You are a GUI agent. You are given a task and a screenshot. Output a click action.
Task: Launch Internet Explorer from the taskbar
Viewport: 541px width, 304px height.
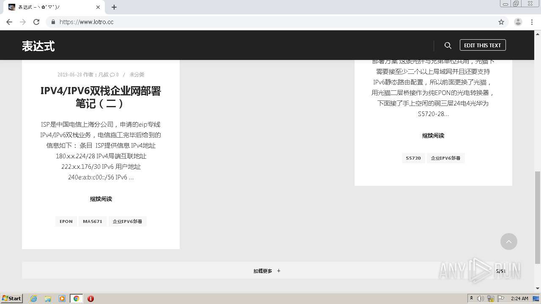33,299
